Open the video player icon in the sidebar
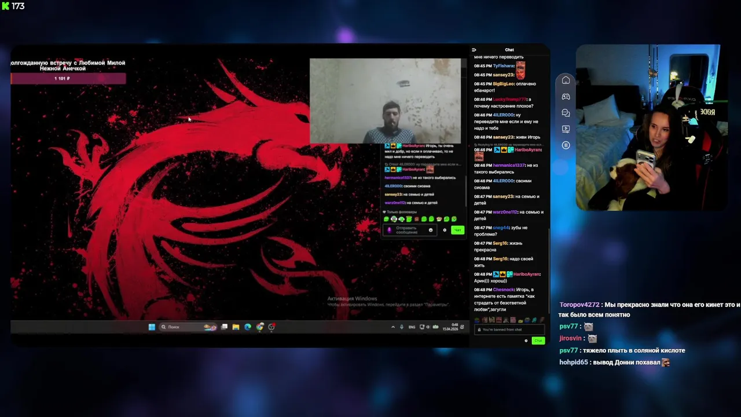This screenshot has width=741, height=417. (566, 129)
